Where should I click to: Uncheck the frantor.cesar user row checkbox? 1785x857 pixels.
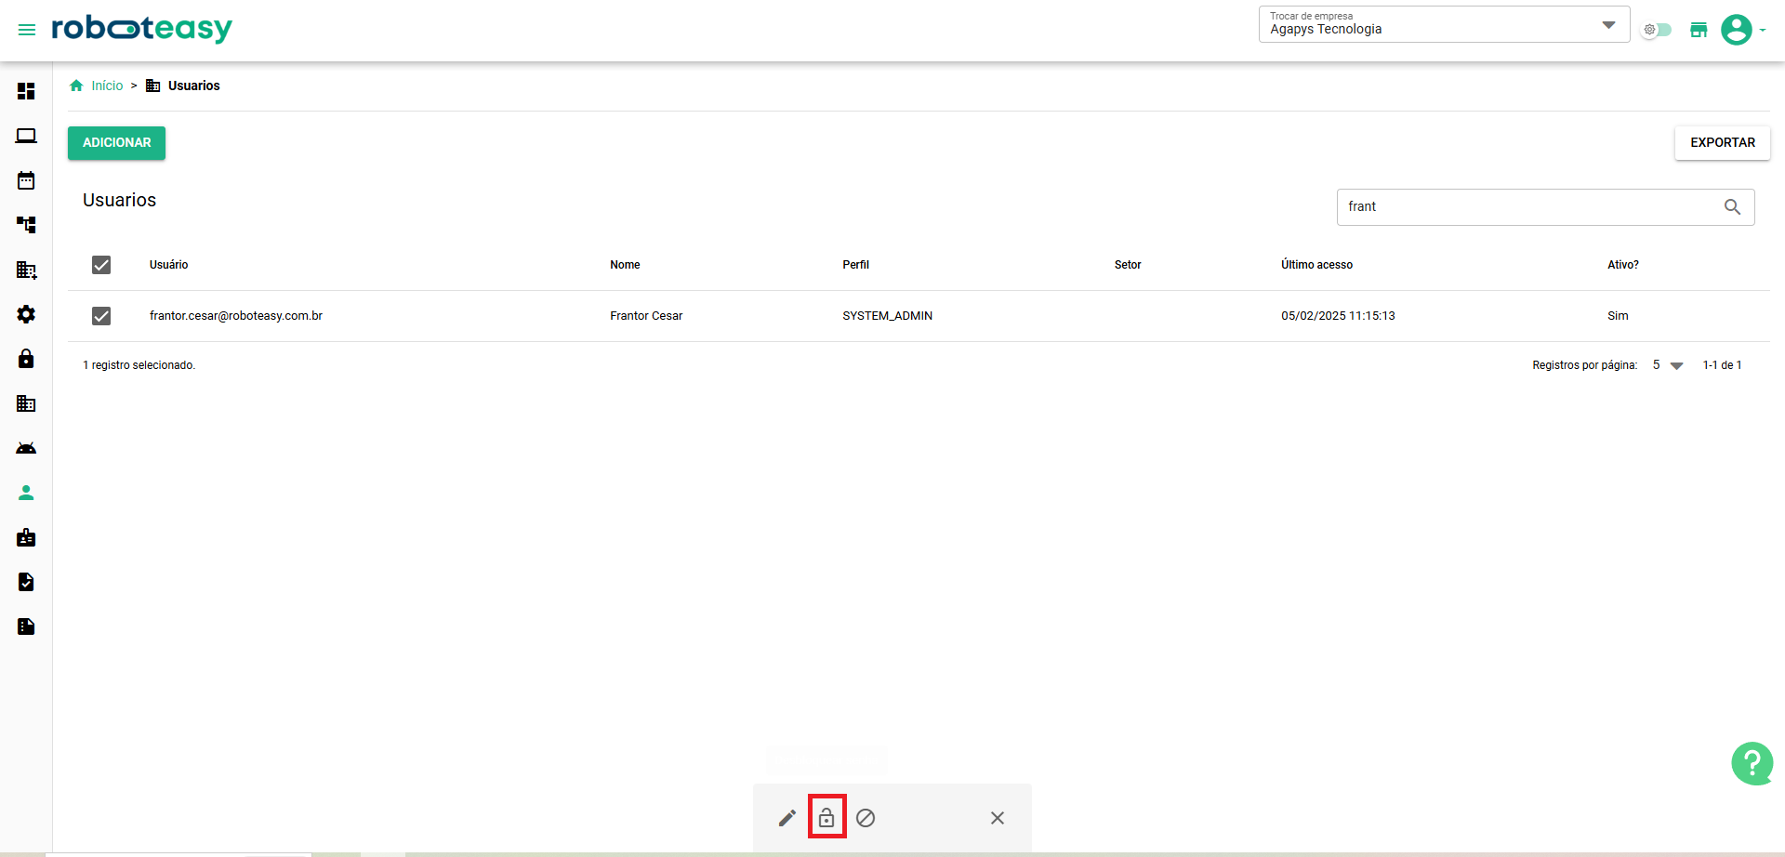[x=101, y=316]
